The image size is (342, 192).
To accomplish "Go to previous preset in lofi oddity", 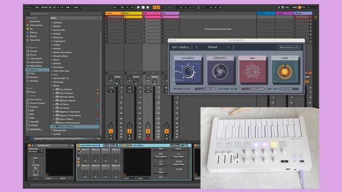I will [x=197, y=47].
